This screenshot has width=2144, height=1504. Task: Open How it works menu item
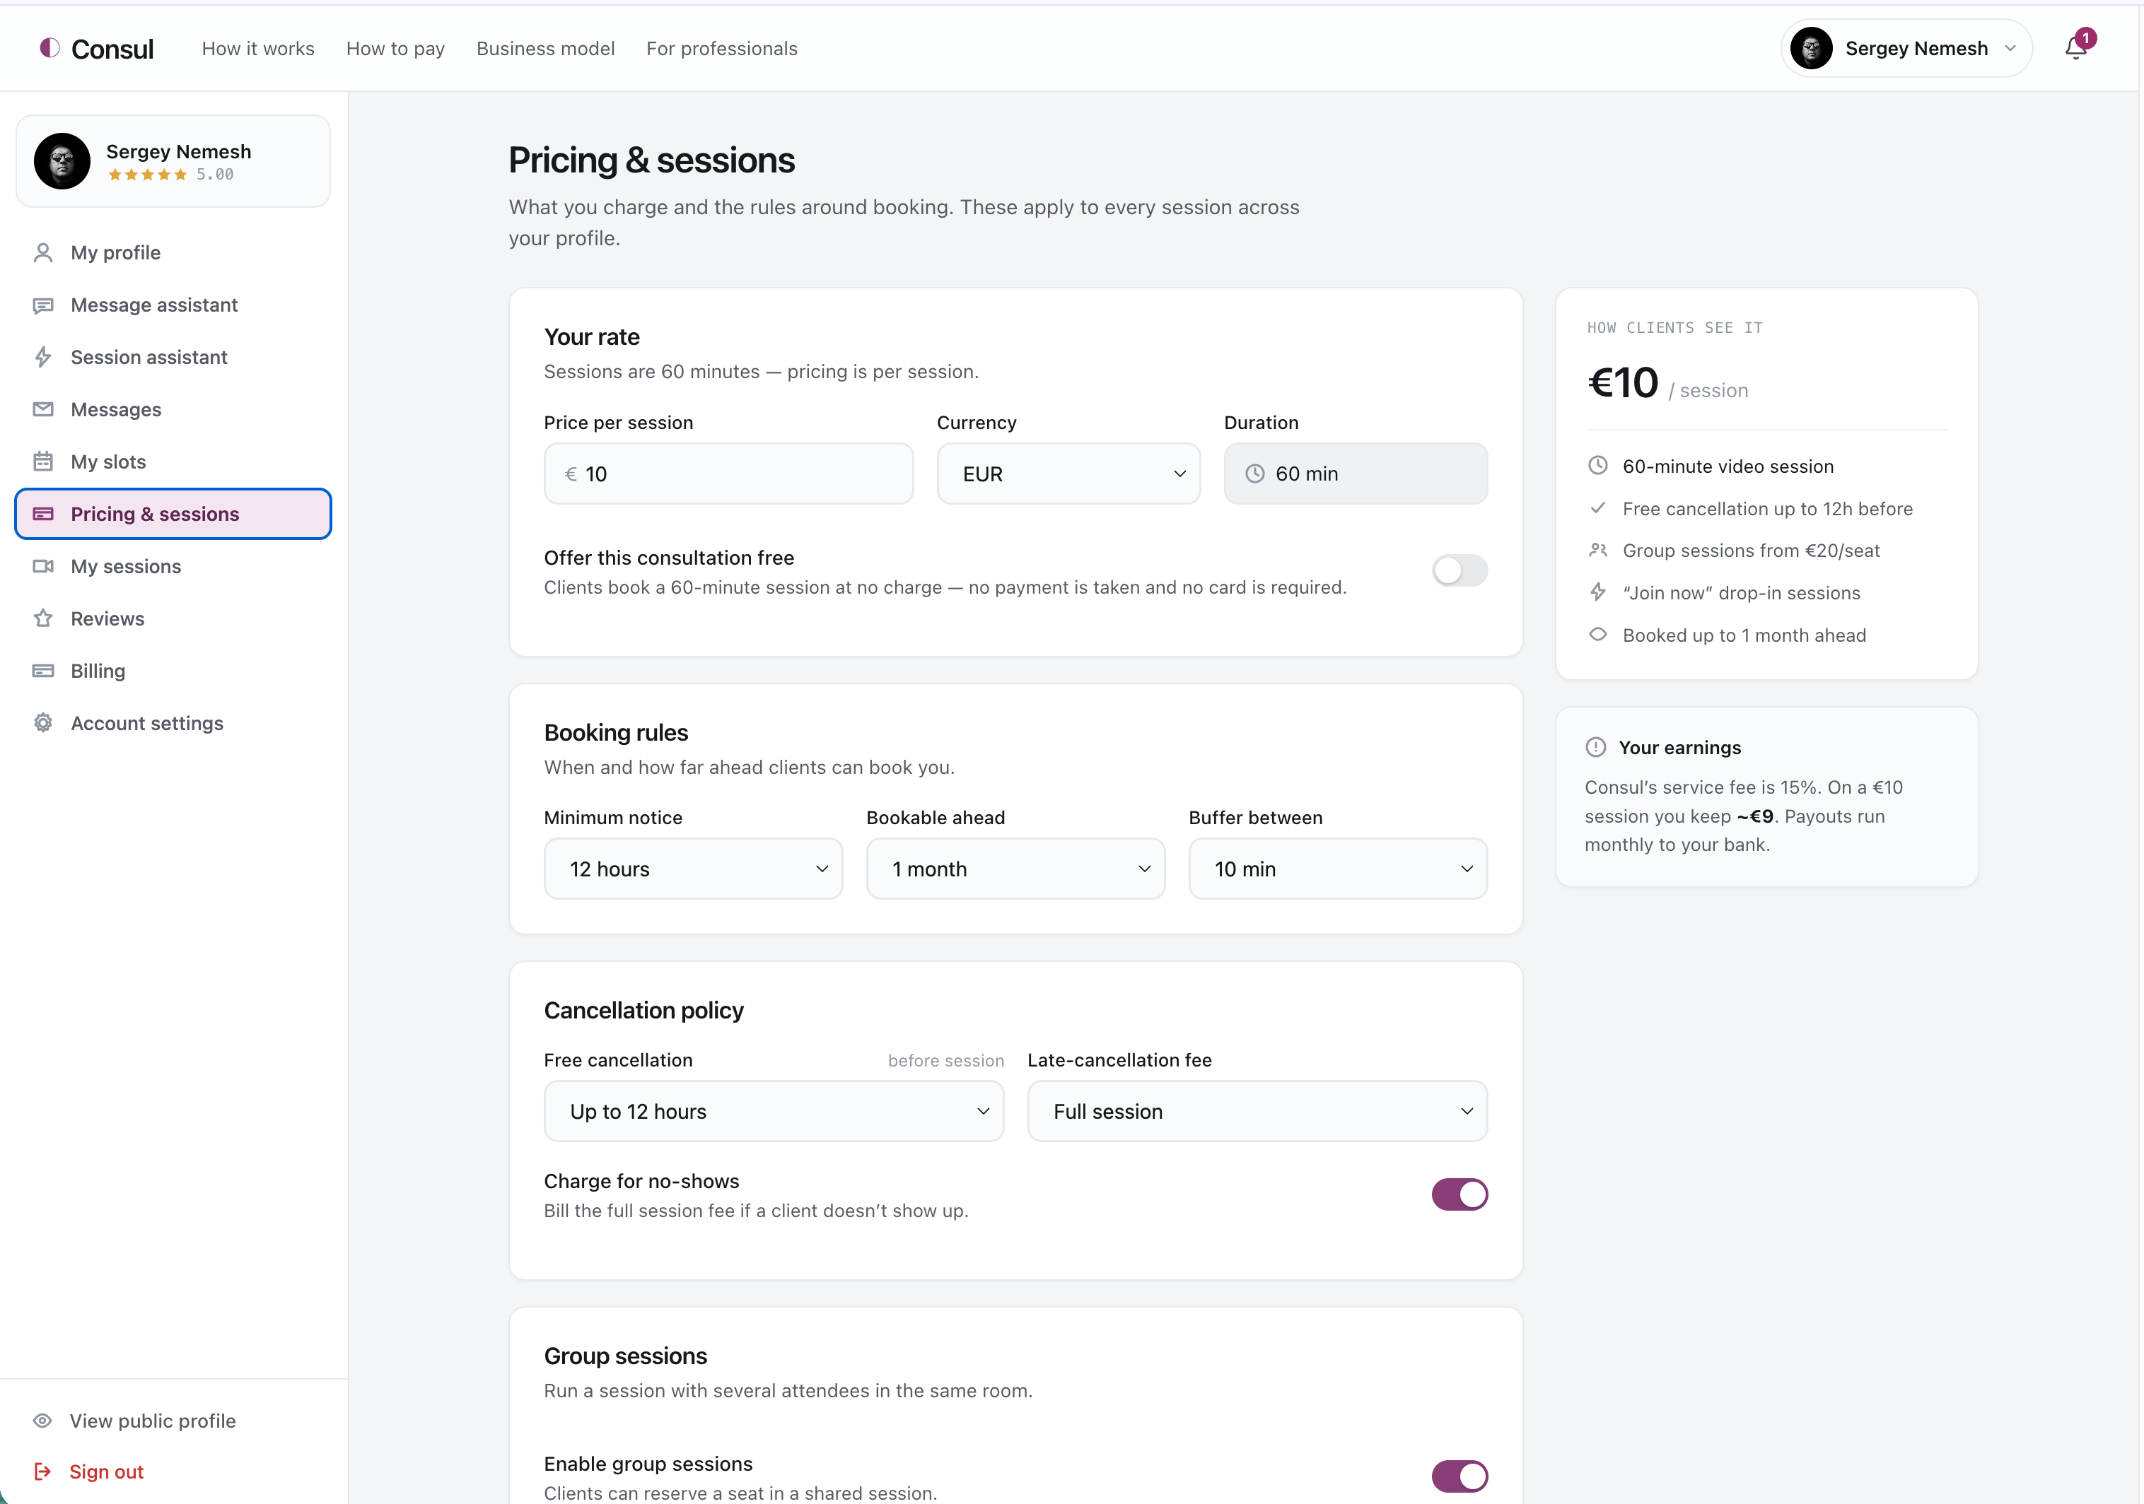click(257, 49)
